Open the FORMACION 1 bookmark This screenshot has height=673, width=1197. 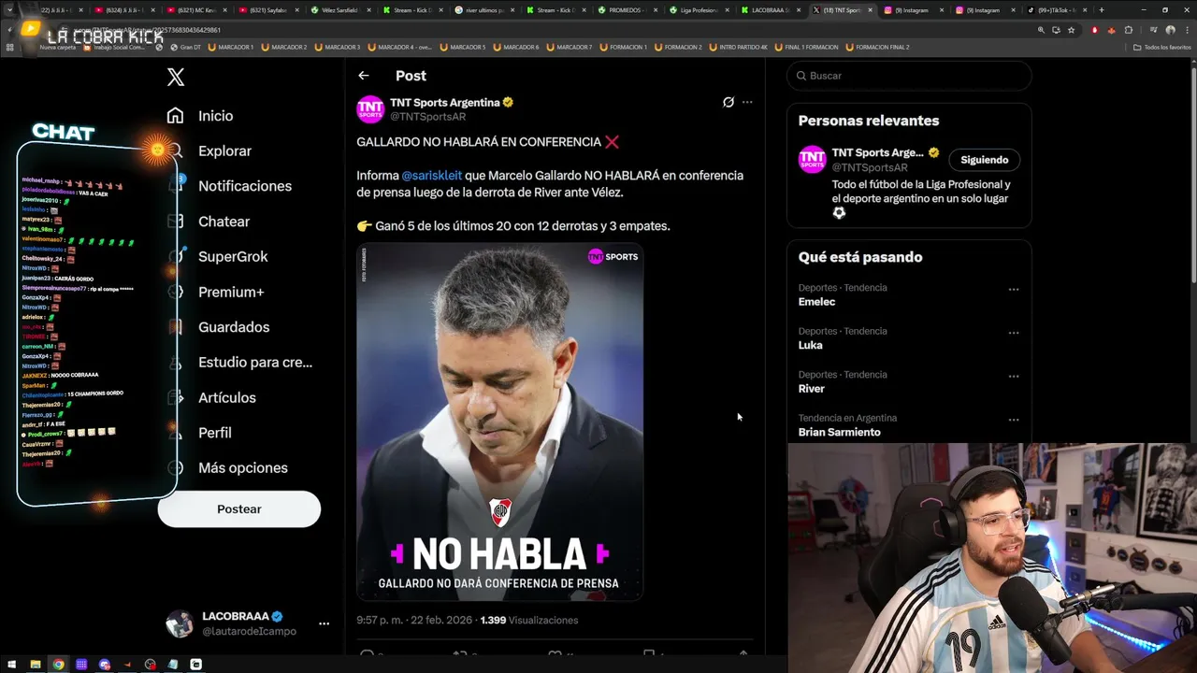point(623,47)
